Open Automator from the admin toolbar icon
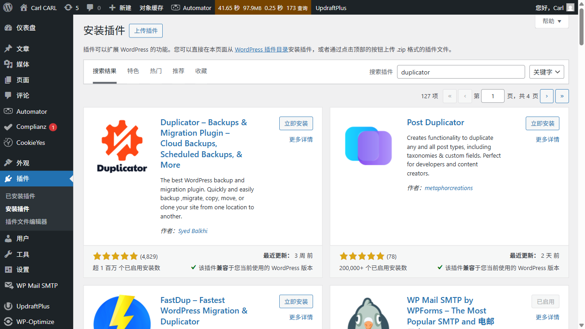The height and width of the screenshot is (329, 585). click(175, 7)
